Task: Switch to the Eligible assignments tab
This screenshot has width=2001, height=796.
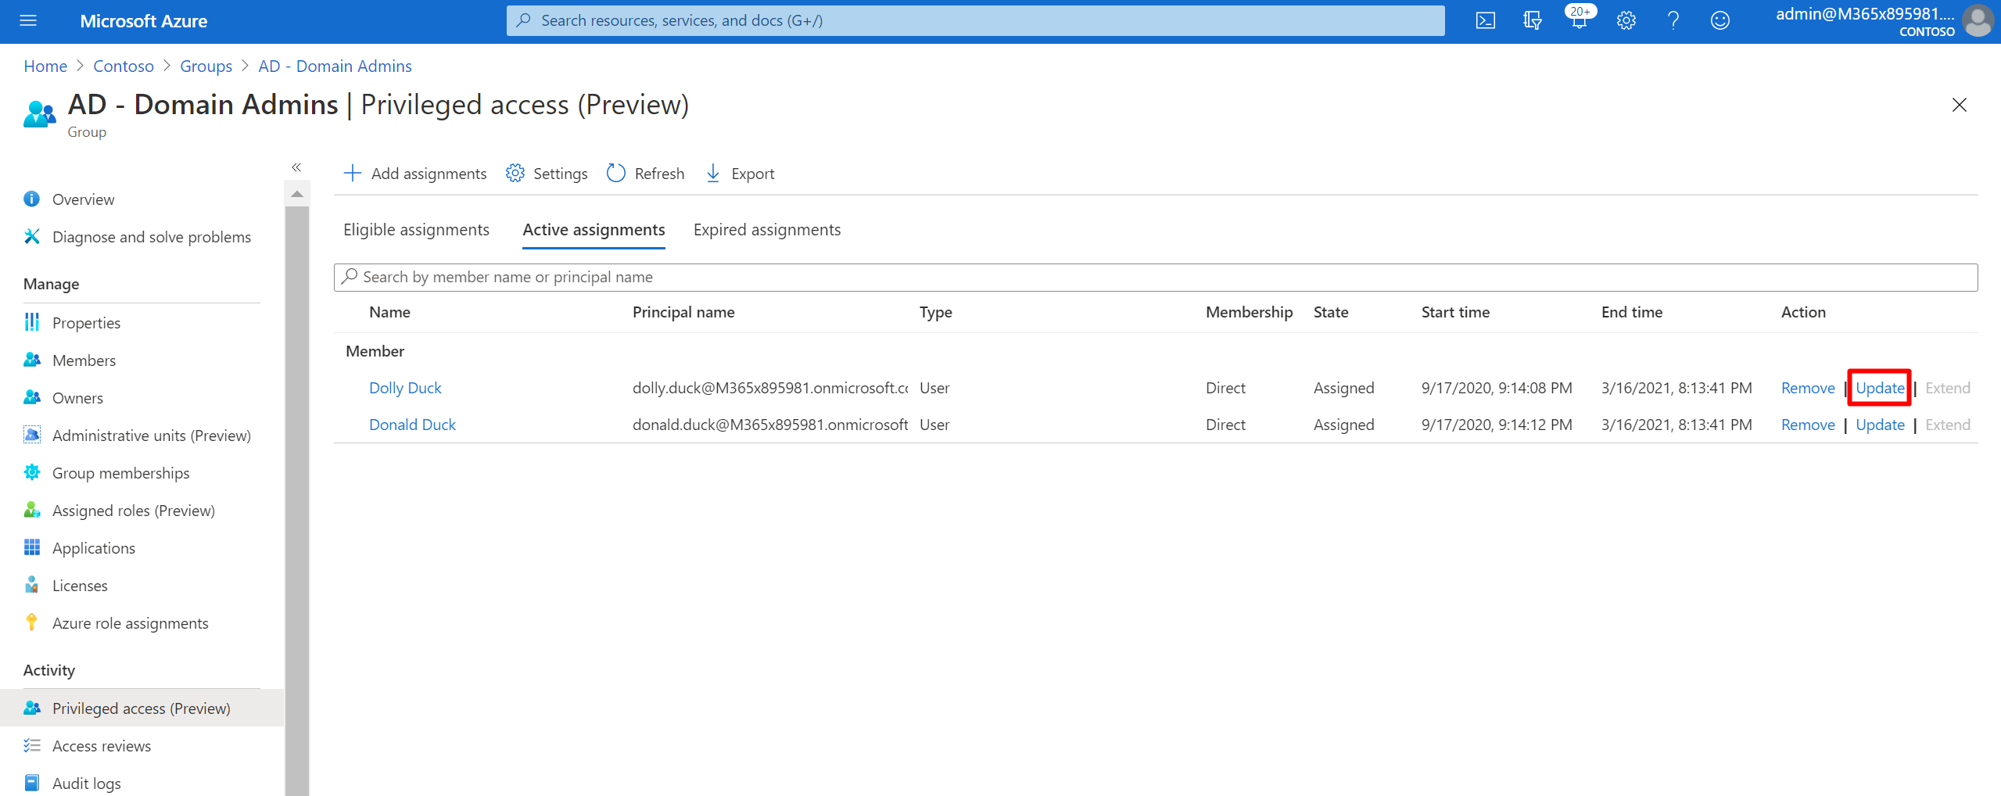Action: click(416, 229)
